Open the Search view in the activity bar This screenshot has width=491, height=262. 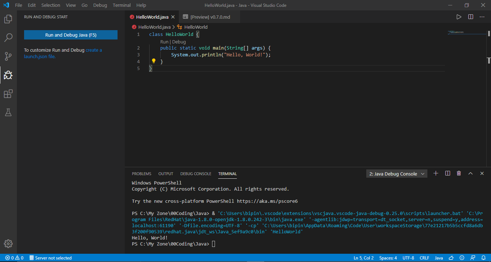tap(8, 37)
